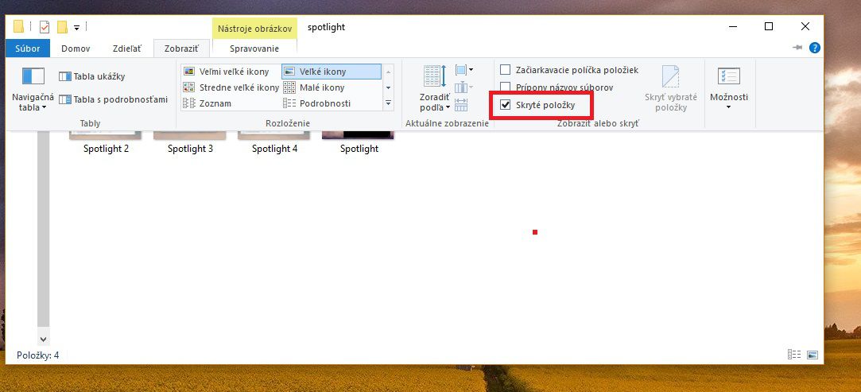Maximize the spotlight window
861x392 pixels.
click(x=769, y=26)
